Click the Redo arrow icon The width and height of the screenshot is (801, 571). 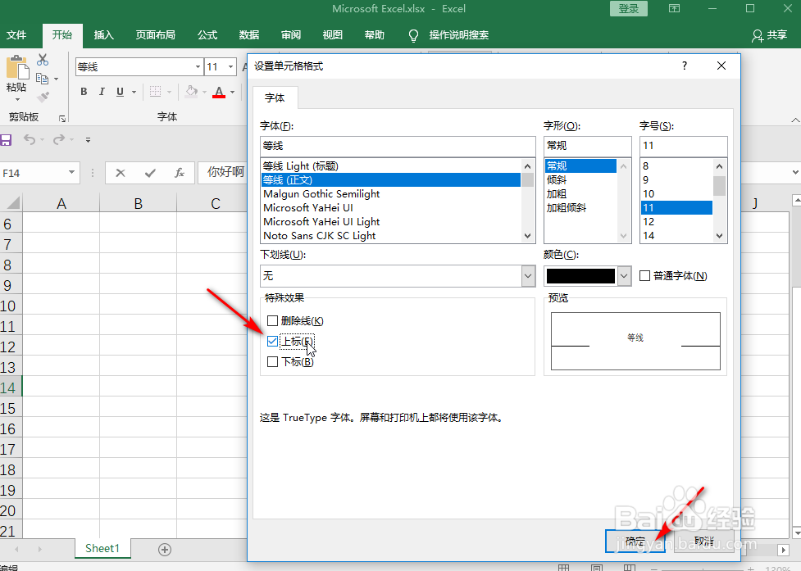click(59, 140)
